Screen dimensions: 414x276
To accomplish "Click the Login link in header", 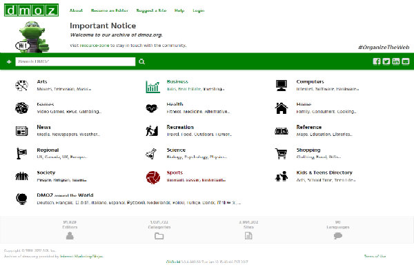I will 198,10.
